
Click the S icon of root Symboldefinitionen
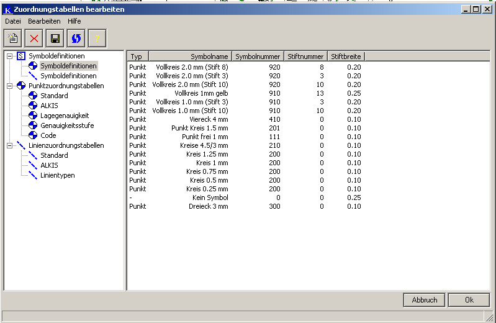[21, 56]
